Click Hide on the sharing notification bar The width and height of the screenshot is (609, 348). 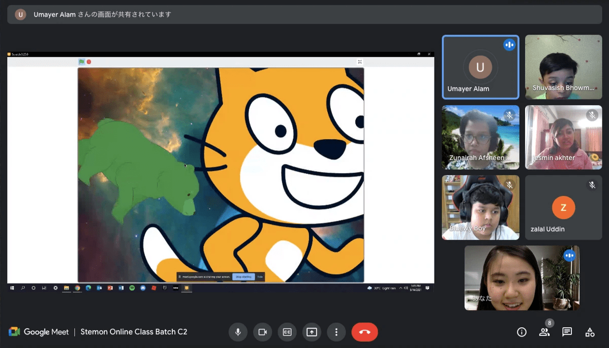(260, 276)
